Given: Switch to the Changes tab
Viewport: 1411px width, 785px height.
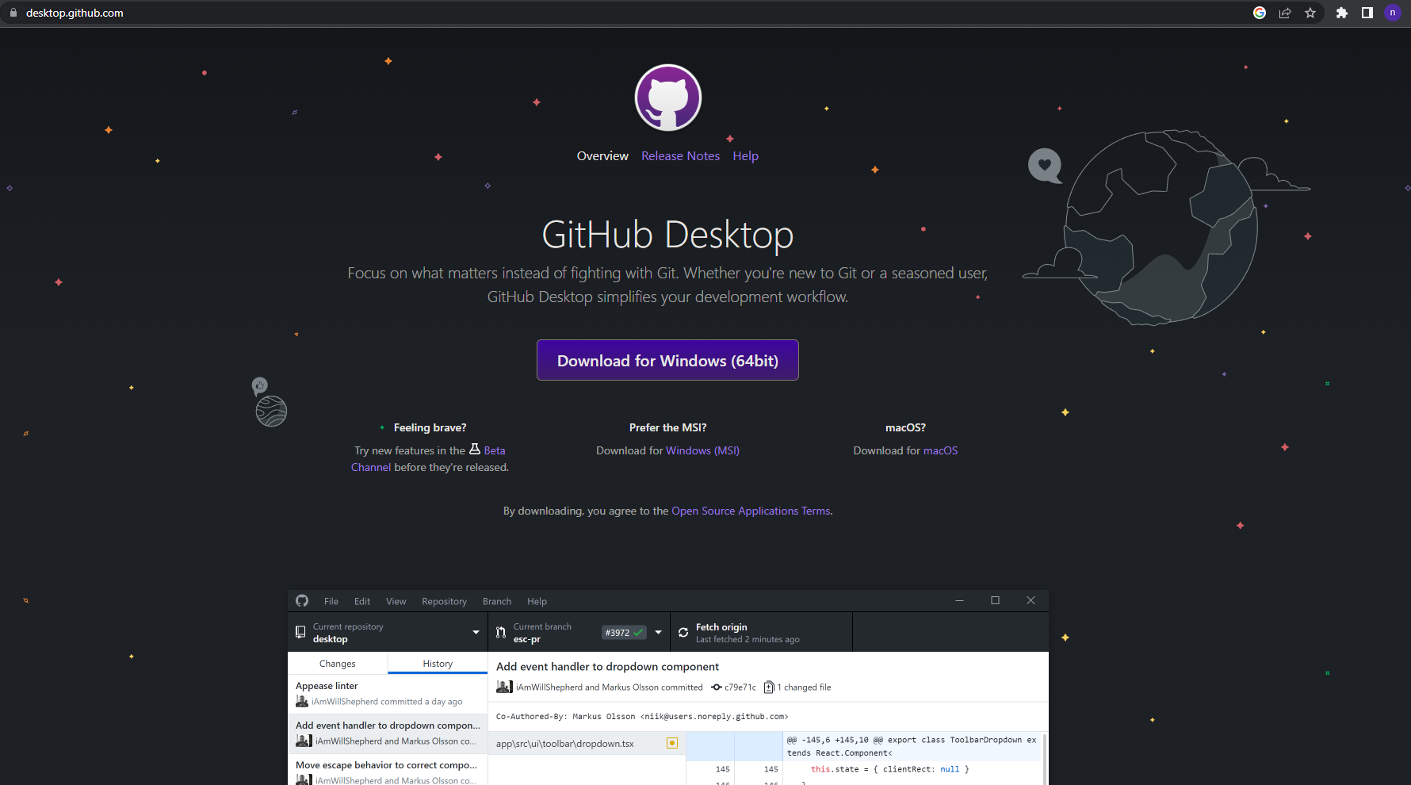Looking at the screenshot, I should click(x=338, y=664).
